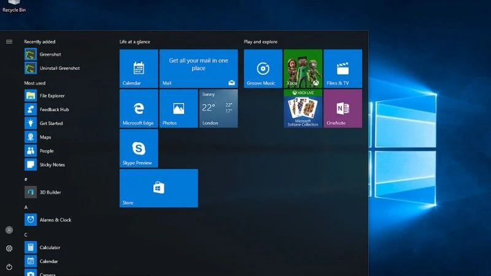Click the Power button icon
Screen dimensions: 491x276
pos(9,267)
